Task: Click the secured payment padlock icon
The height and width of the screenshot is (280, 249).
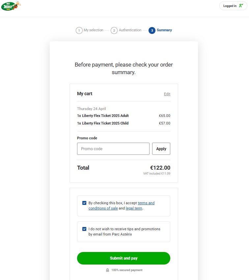Action: click(x=107, y=270)
